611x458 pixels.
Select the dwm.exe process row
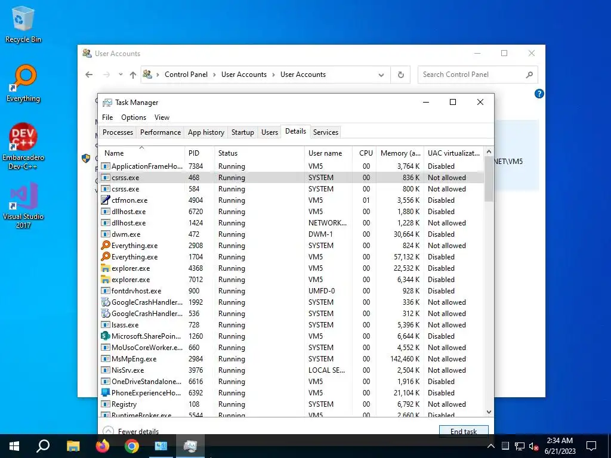(291, 234)
